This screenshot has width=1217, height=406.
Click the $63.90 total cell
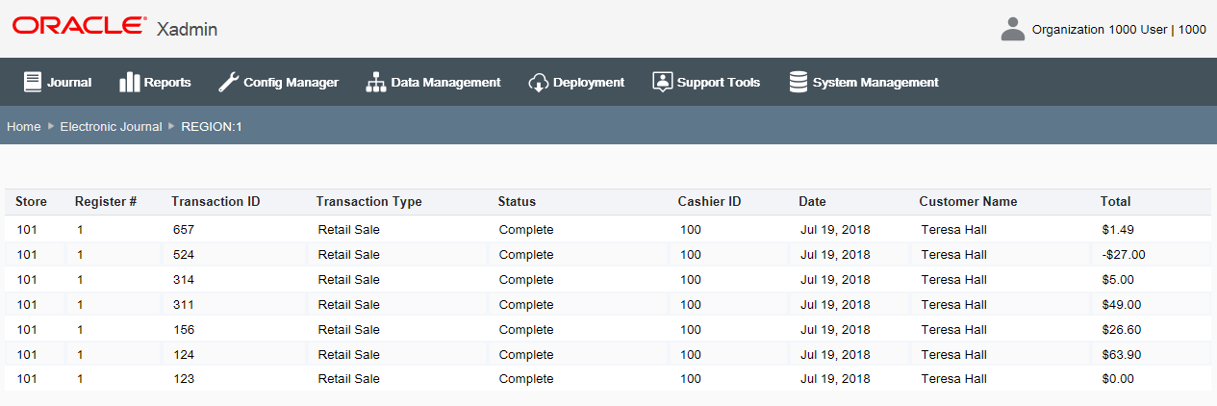coord(1122,354)
